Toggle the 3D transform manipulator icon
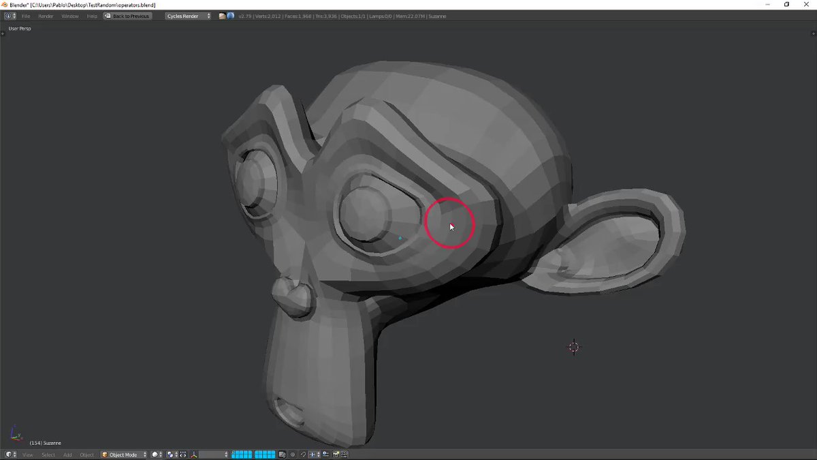This screenshot has height=460, width=817. point(194,455)
